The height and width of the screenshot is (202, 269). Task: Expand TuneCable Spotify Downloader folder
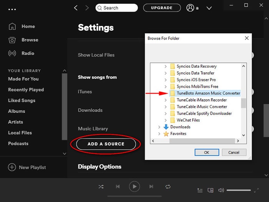click(x=166, y=114)
